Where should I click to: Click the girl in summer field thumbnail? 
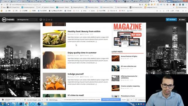[x=54, y=60]
